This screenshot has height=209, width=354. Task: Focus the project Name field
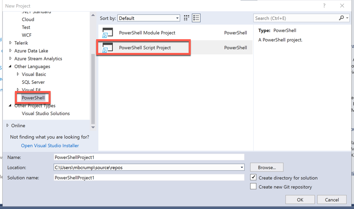149,157
